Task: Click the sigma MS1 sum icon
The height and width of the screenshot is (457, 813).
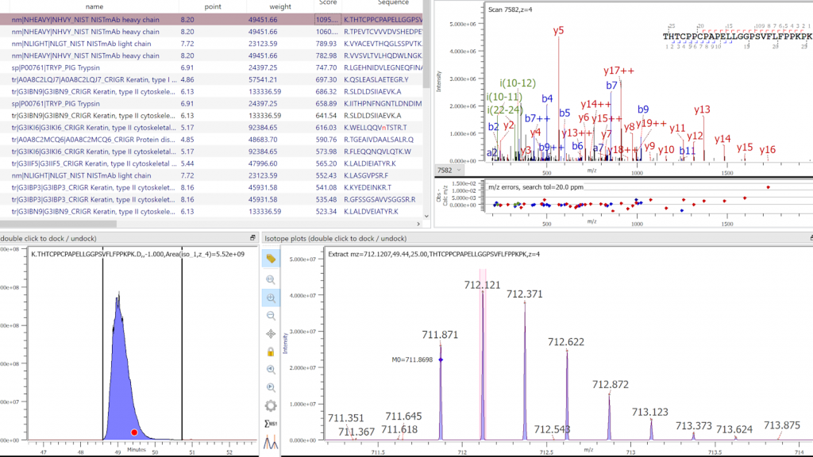Action: click(271, 424)
